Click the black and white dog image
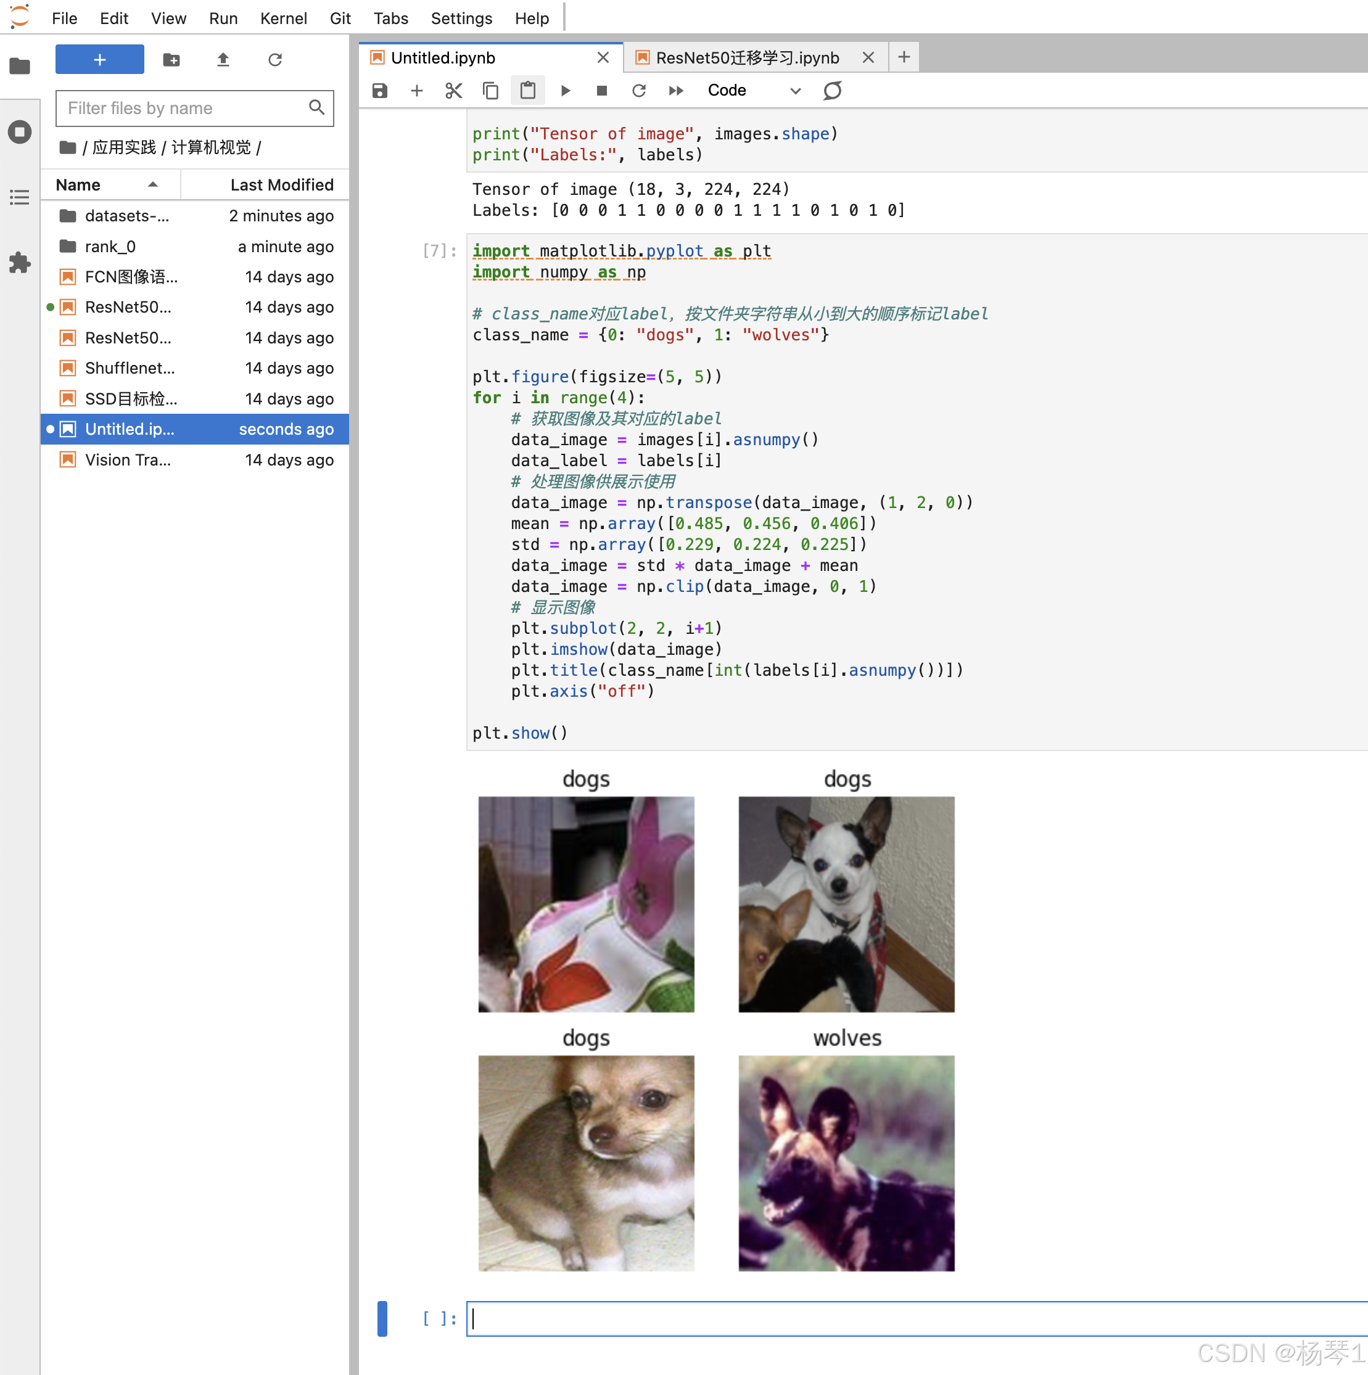Viewport: 1368px width, 1375px height. [847, 904]
